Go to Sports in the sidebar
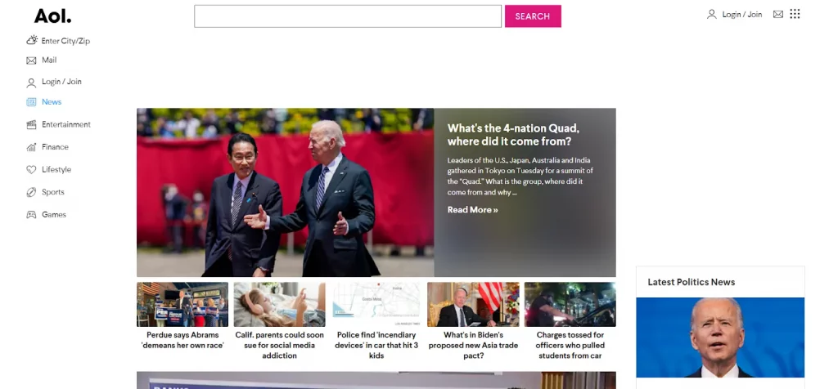The width and height of the screenshot is (838, 389). pos(53,192)
